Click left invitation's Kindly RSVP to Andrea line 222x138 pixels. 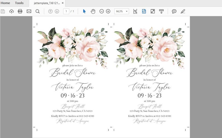point(73,116)
